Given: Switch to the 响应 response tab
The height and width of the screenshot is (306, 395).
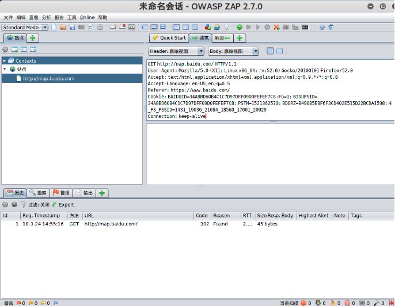Looking at the screenshot, I should pyautogui.click(x=222, y=38).
